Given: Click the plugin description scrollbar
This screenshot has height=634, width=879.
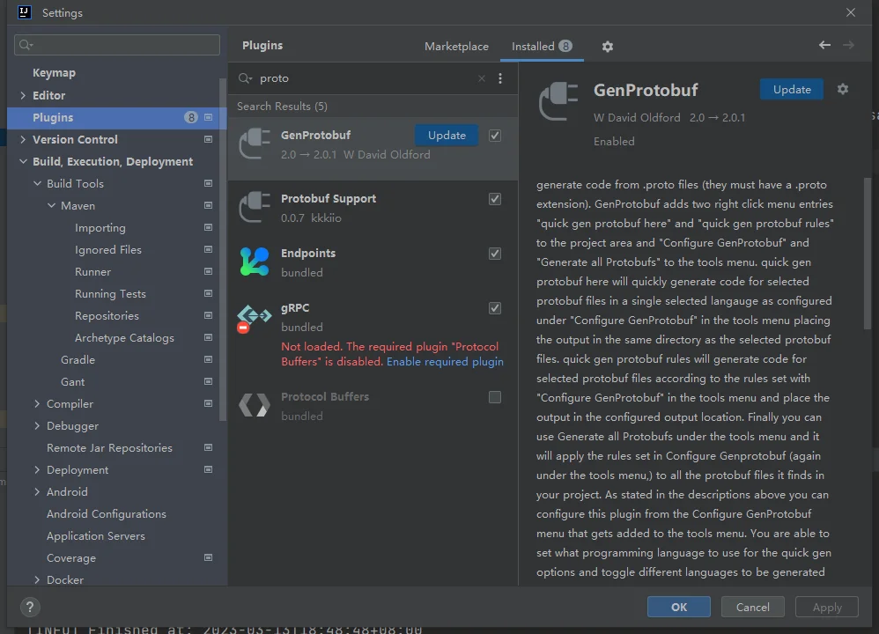Looking at the screenshot, I should coord(868,254).
